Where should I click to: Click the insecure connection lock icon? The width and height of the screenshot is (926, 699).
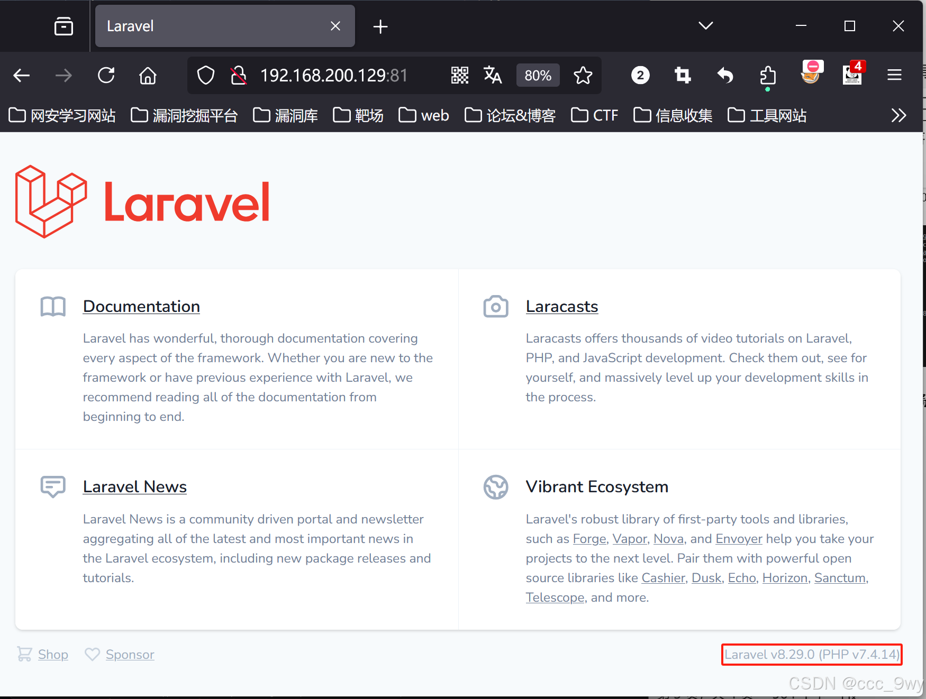(239, 76)
